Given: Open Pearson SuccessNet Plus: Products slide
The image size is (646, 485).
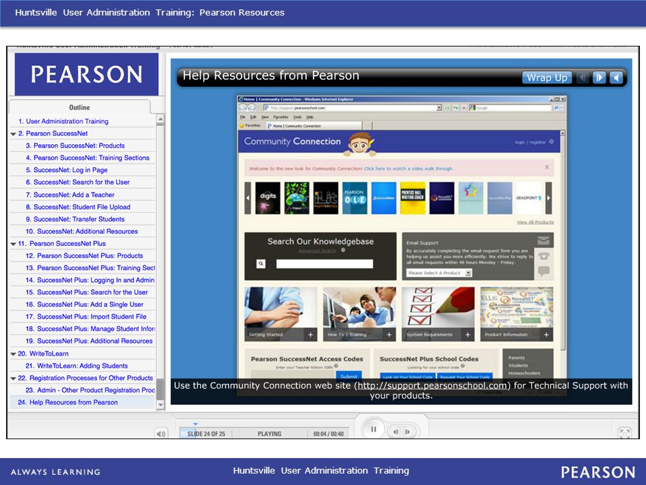Looking at the screenshot, I should point(84,256).
